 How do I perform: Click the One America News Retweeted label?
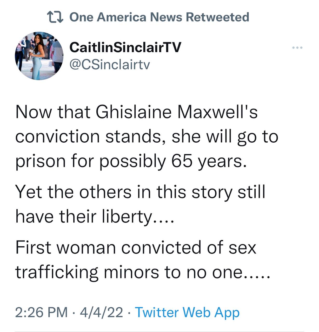tap(159, 17)
